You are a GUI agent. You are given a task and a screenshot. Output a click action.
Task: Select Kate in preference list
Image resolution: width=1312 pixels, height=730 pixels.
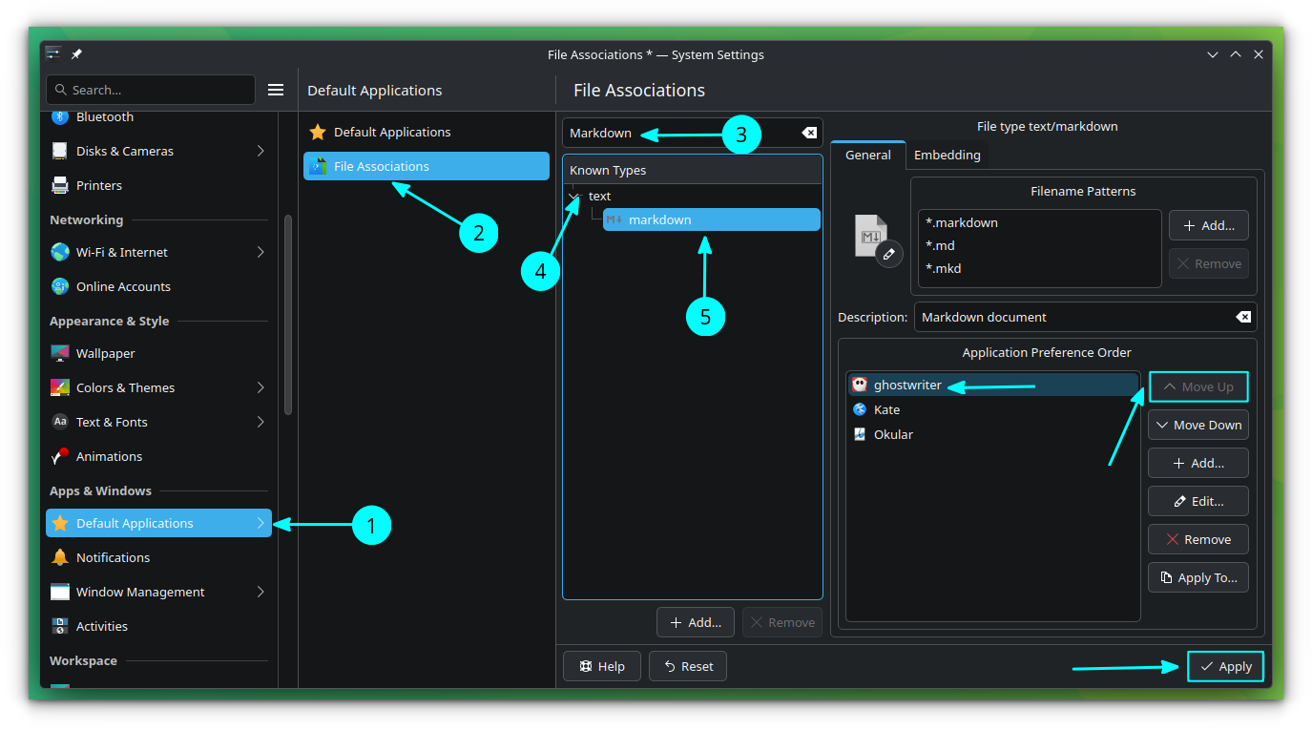coord(992,409)
